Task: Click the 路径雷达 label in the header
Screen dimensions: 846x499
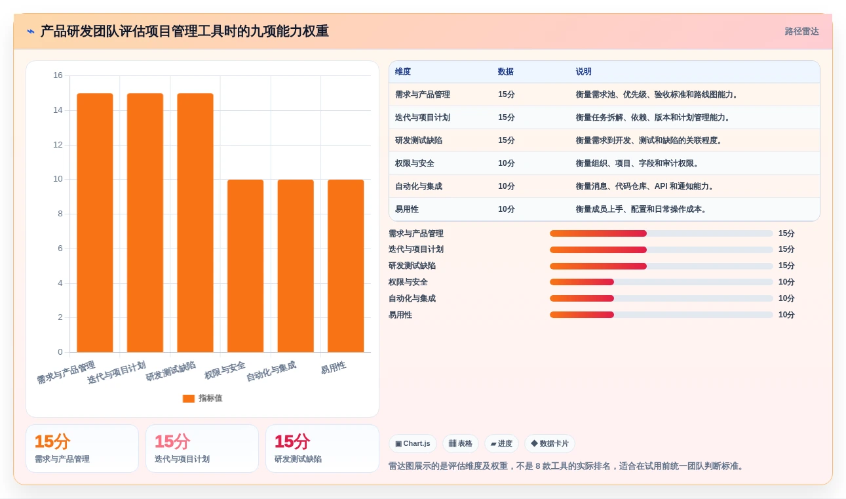Action: pyautogui.click(x=801, y=31)
